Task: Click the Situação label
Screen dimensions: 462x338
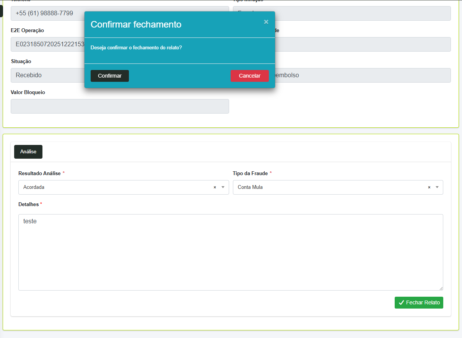Action: click(x=21, y=61)
